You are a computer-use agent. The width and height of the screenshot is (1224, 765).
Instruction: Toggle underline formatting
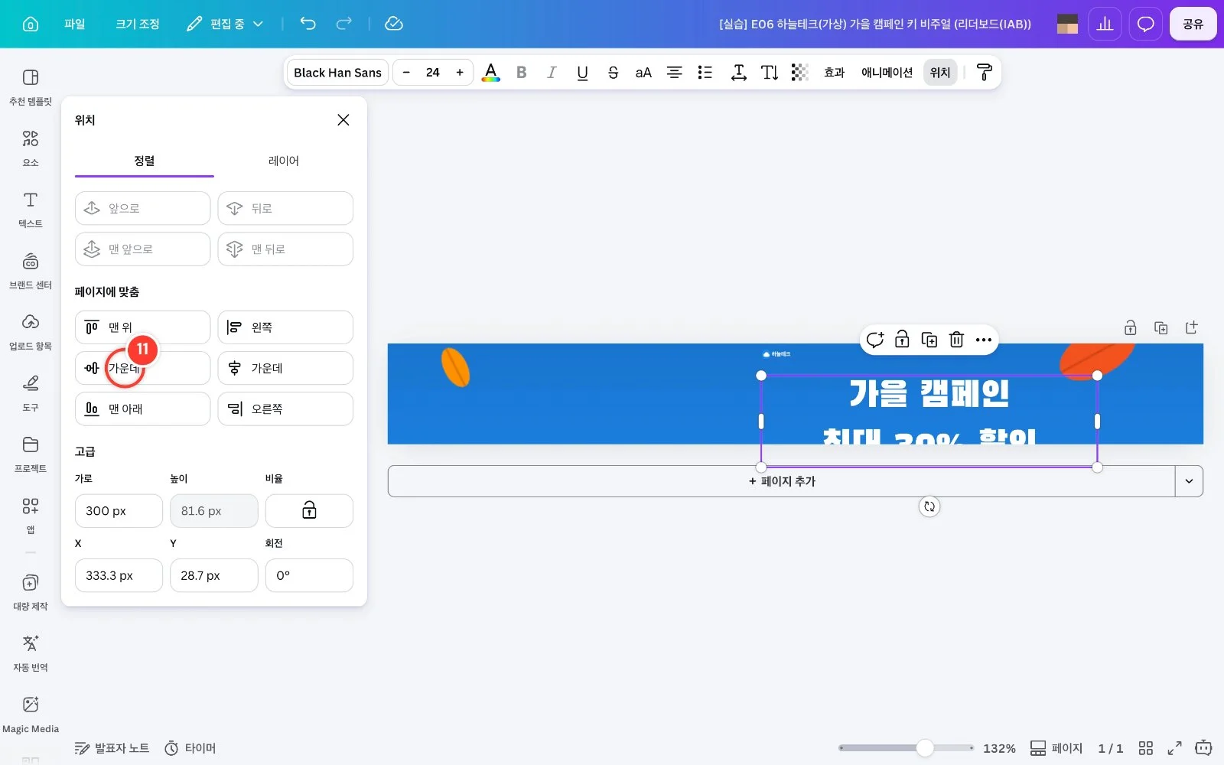tap(582, 73)
